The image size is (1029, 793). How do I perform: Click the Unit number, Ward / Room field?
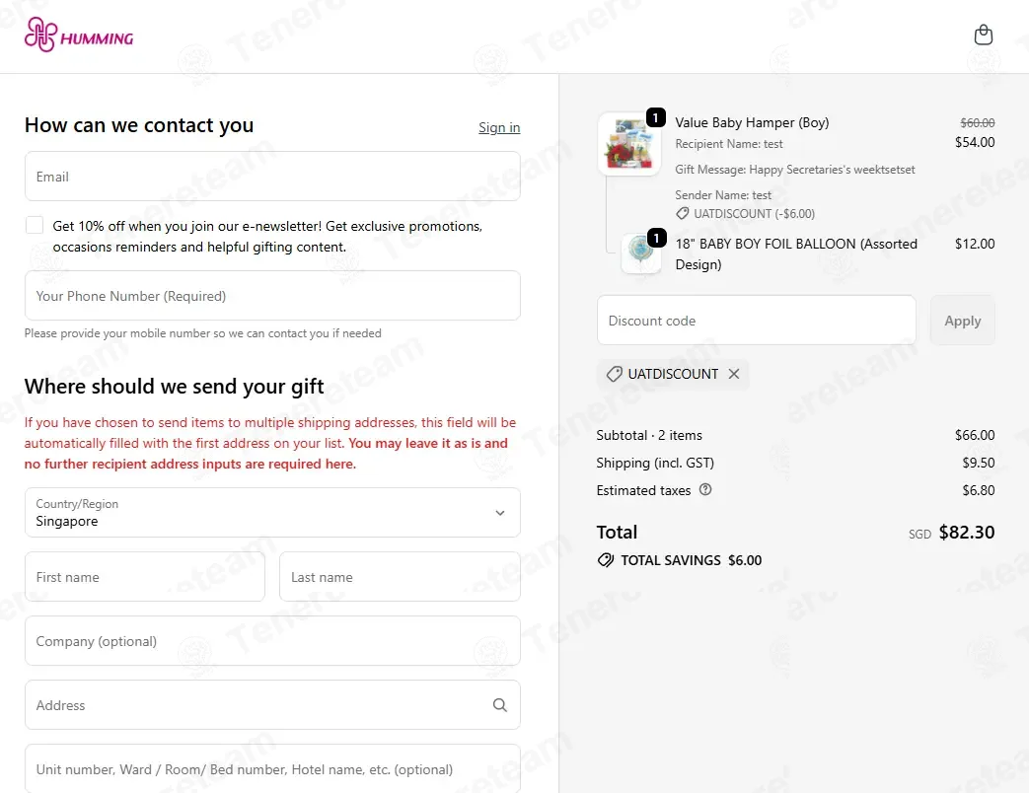pos(272,768)
